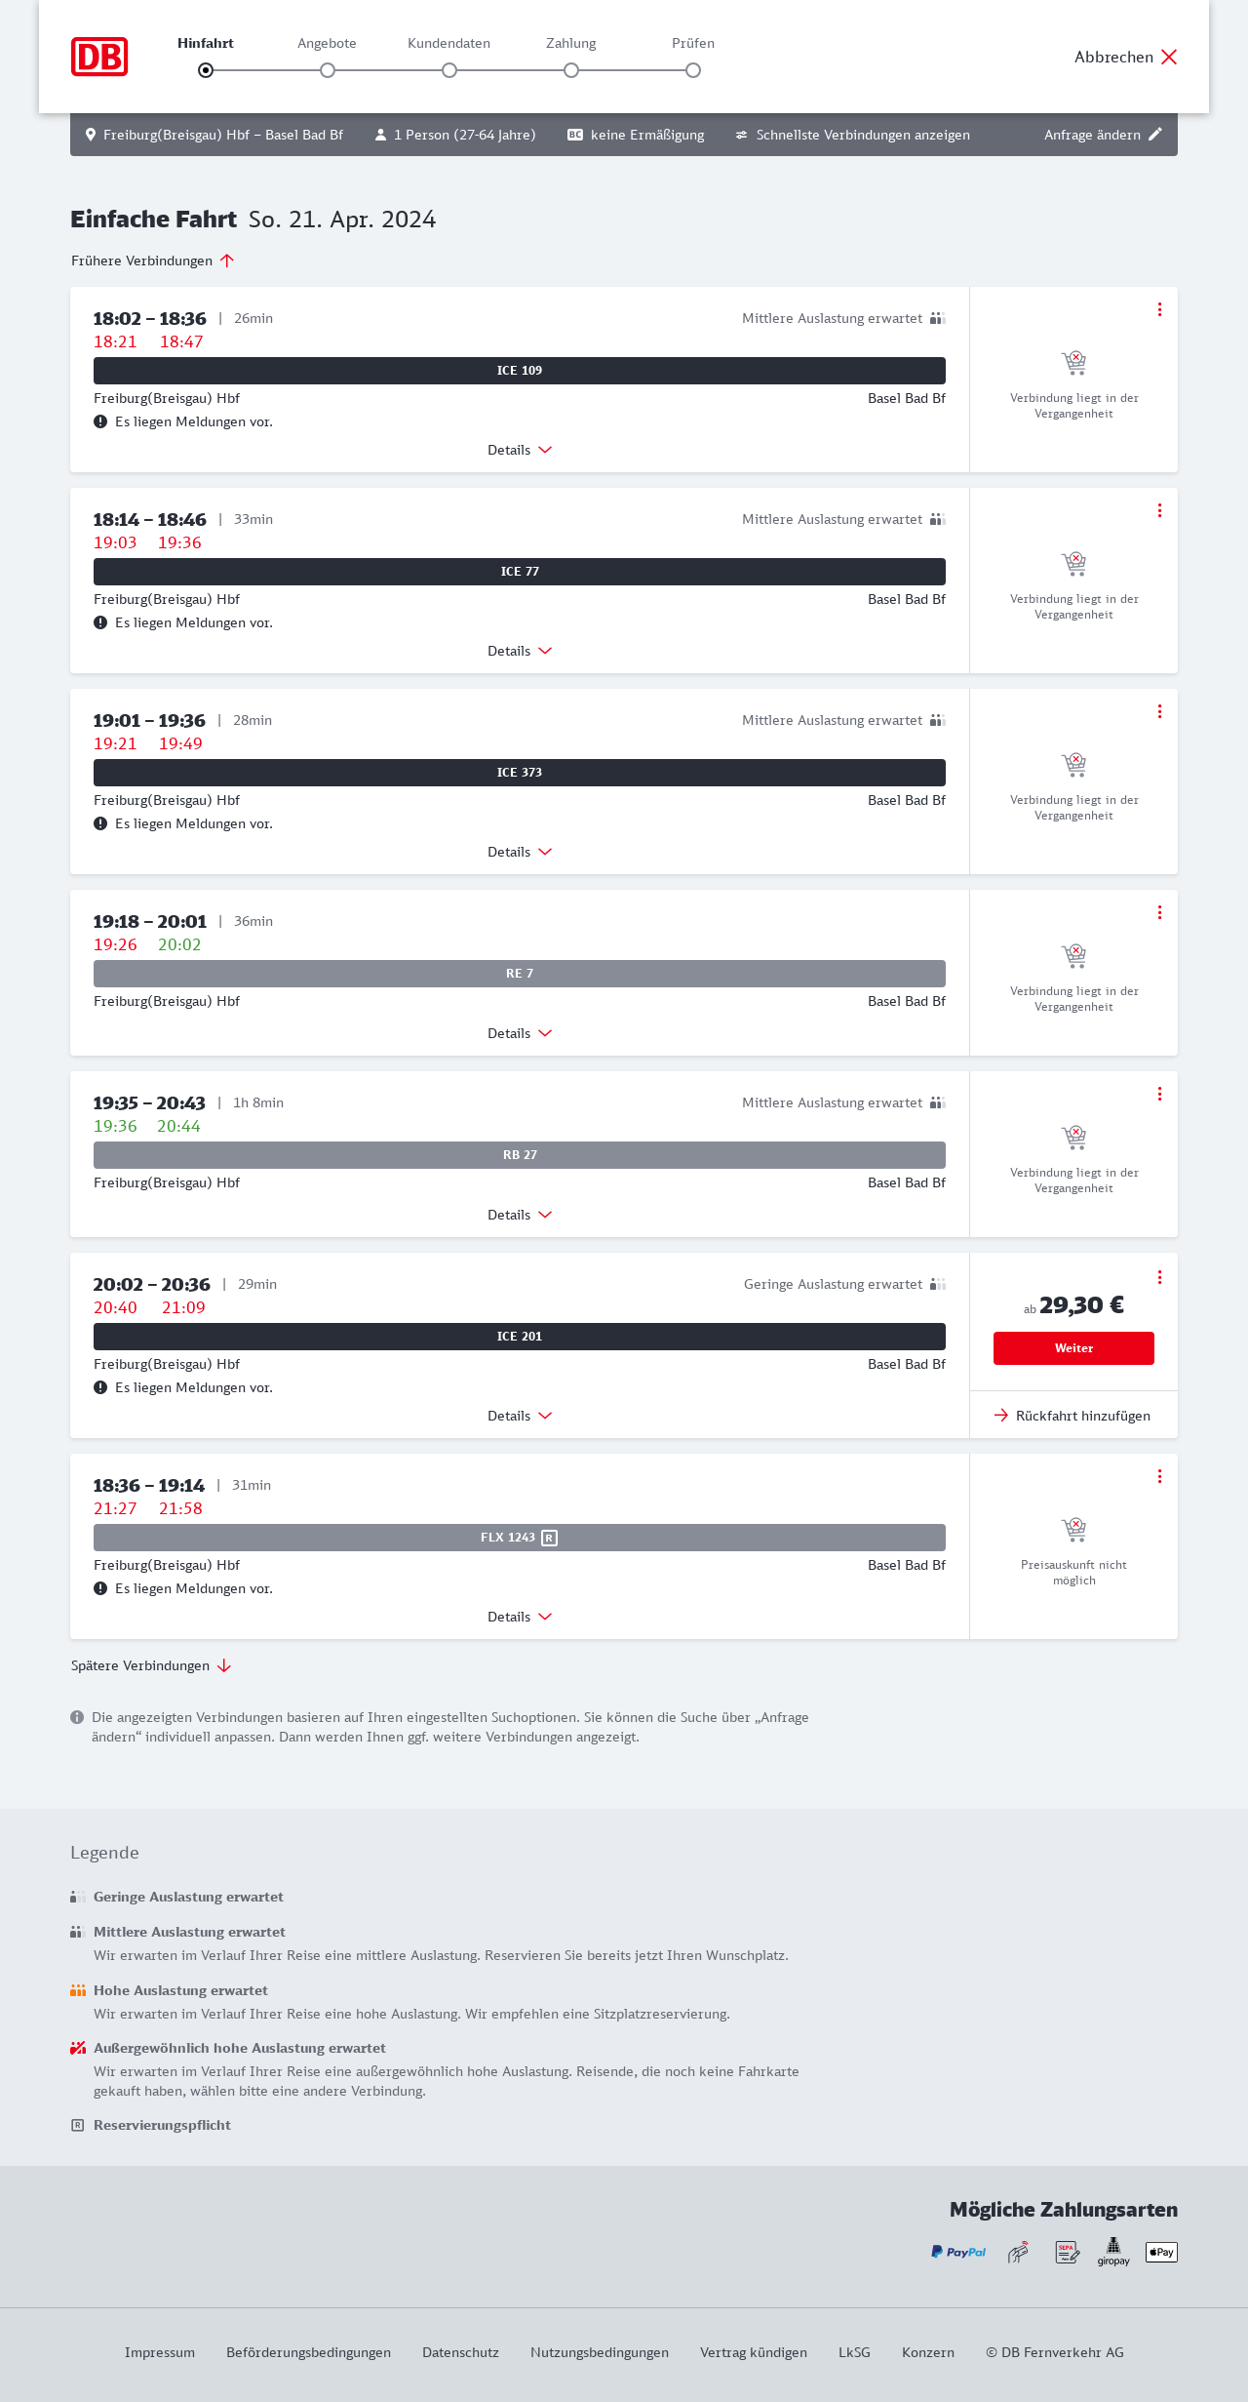The width and height of the screenshot is (1248, 2402).
Task: Expand Details for the RB 27 connection
Action: (x=520, y=1215)
